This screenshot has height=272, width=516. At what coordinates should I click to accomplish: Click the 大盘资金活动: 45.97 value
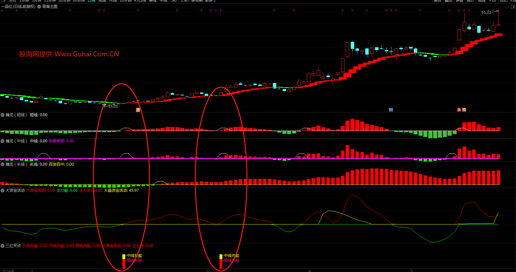(x=121, y=190)
